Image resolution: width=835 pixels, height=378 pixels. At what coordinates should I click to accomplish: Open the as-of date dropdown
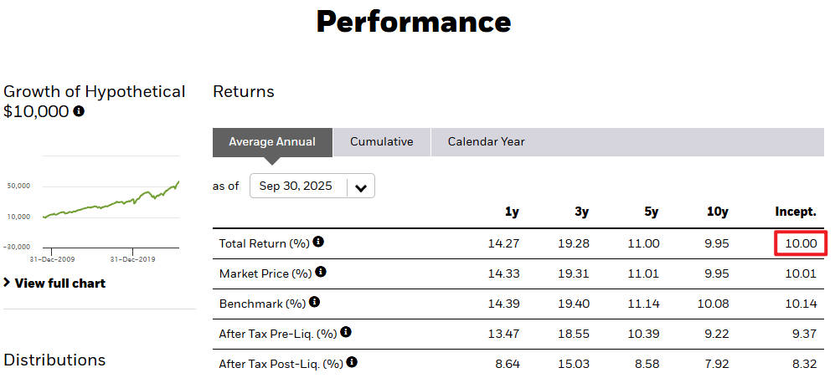[x=312, y=186]
